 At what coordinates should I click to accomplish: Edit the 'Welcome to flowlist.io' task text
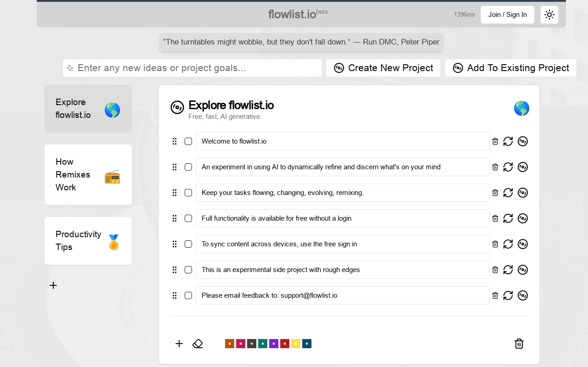pos(343,141)
